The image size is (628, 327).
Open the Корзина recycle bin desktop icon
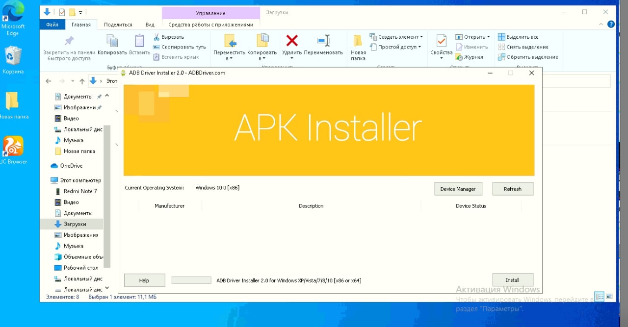(x=13, y=60)
